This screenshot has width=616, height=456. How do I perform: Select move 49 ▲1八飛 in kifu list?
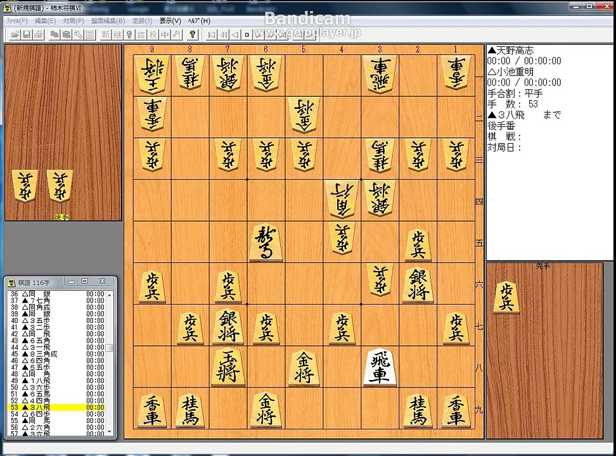pos(57,381)
